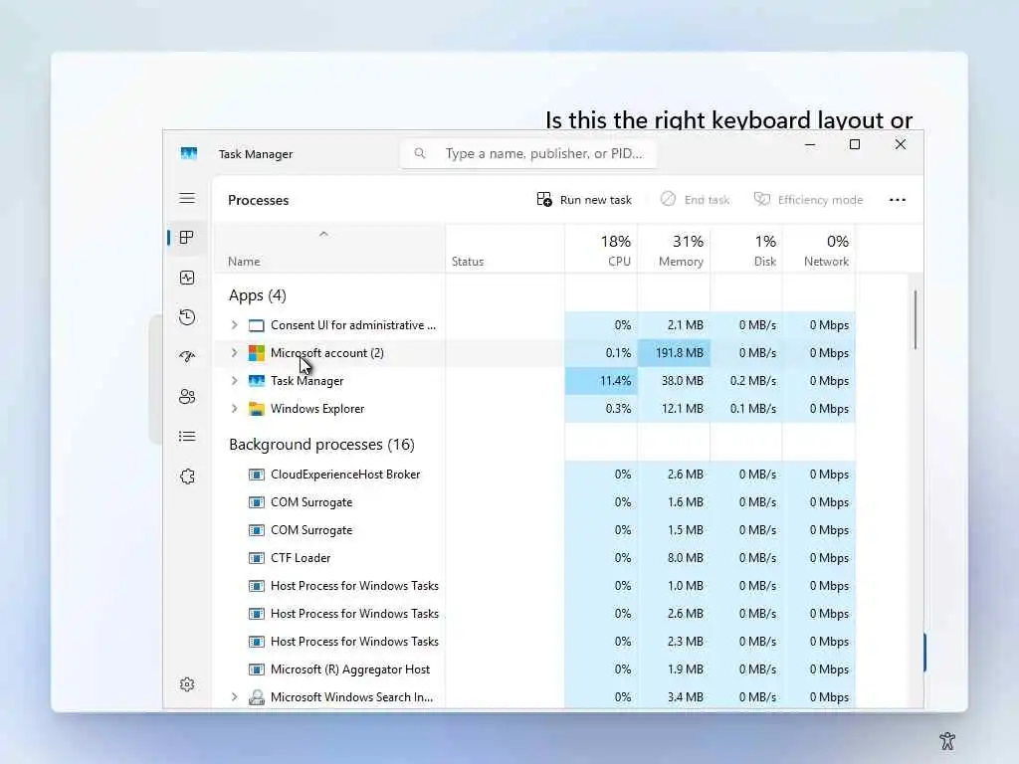This screenshot has width=1019, height=764.
Task: Click the search magnifier icon
Action: click(x=420, y=153)
